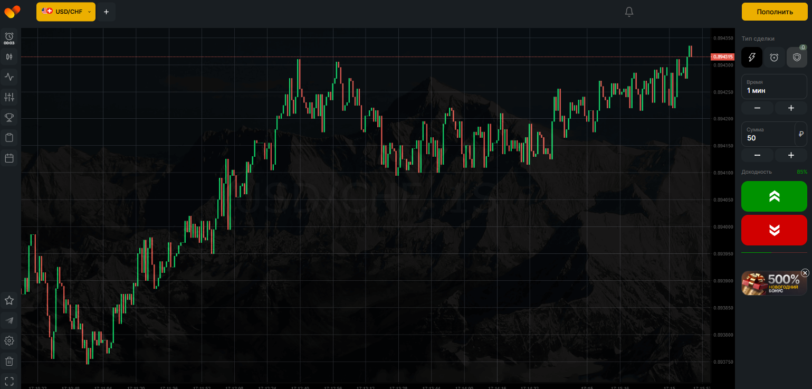Open the ruble currency selector
This screenshot has width=812, height=389.
[x=801, y=134]
